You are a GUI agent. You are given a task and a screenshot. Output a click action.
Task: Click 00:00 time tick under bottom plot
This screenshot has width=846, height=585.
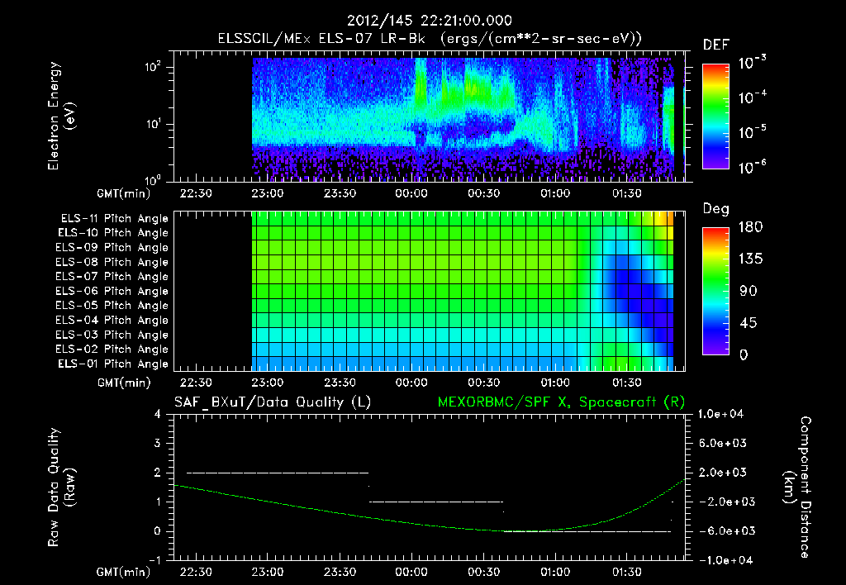pyautogui.click(x=411, y=572)
